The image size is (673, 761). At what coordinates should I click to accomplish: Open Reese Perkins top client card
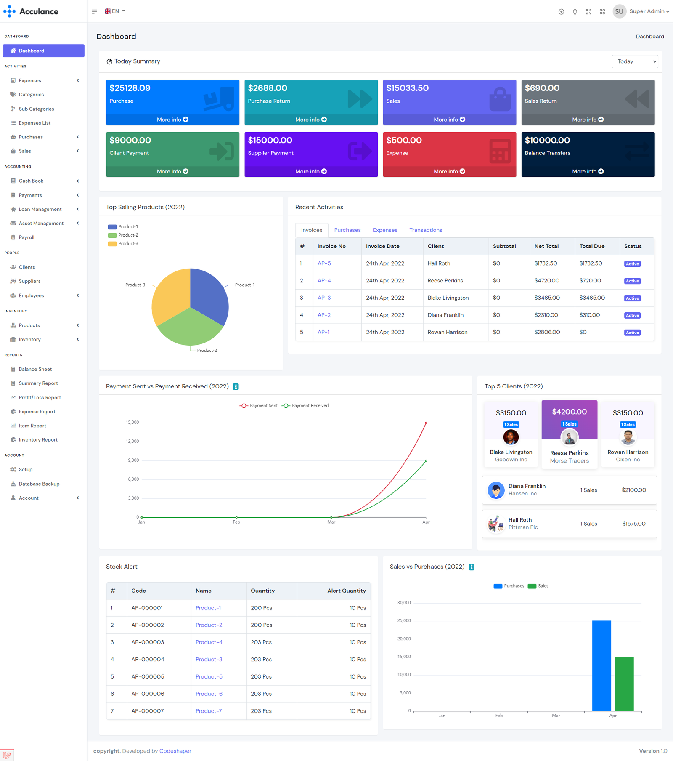[x=569, y=433]
